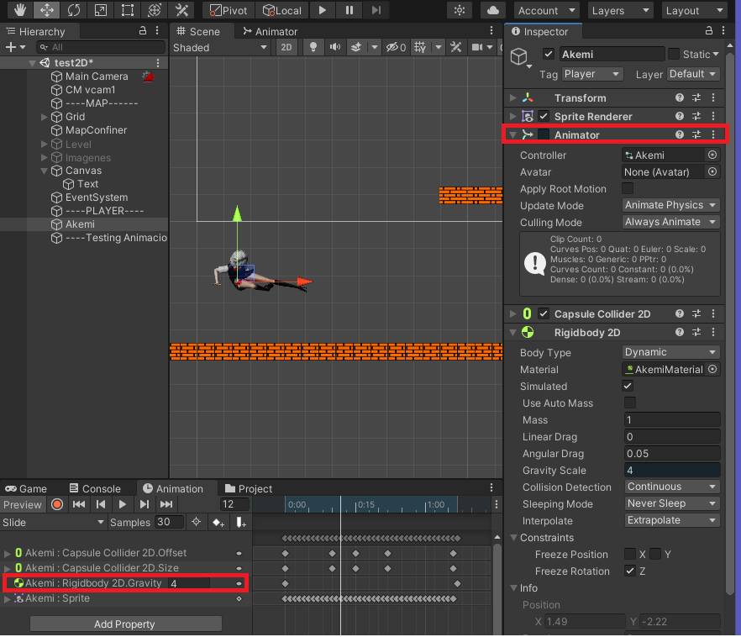Click the animation record button

pos(57,504)
